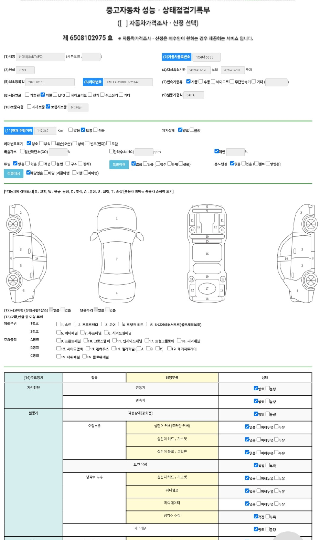Check the 적음 mileage checkbox
Viewport: 320px width, 540px height.
[x=95, y=130]
